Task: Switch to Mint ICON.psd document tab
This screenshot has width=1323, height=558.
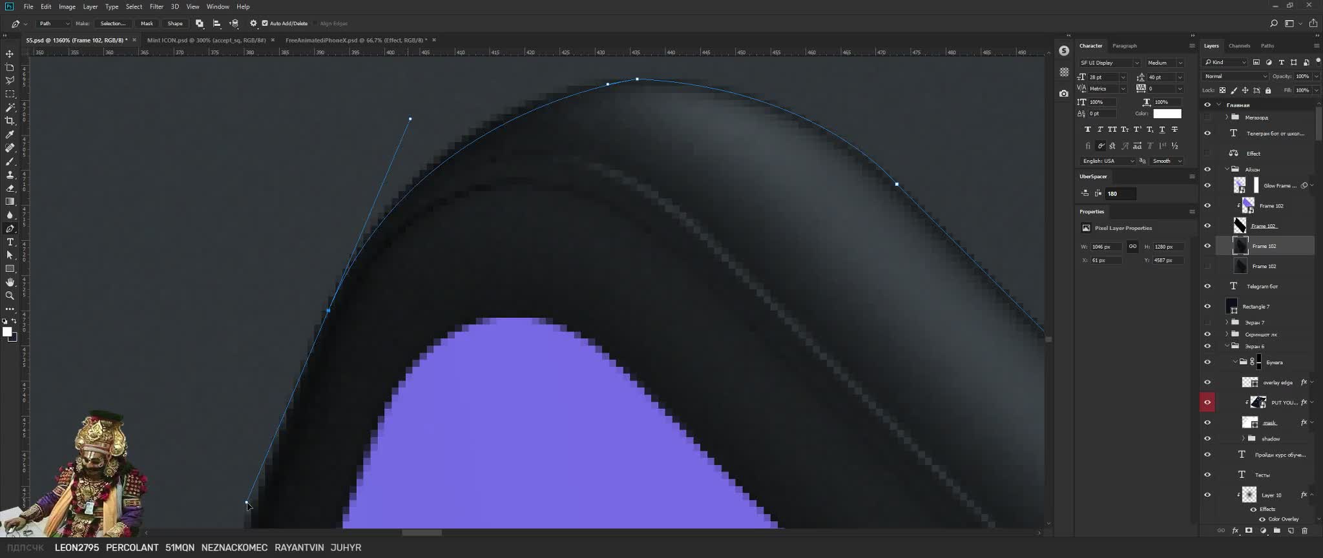Action: (x=206, y=40)
